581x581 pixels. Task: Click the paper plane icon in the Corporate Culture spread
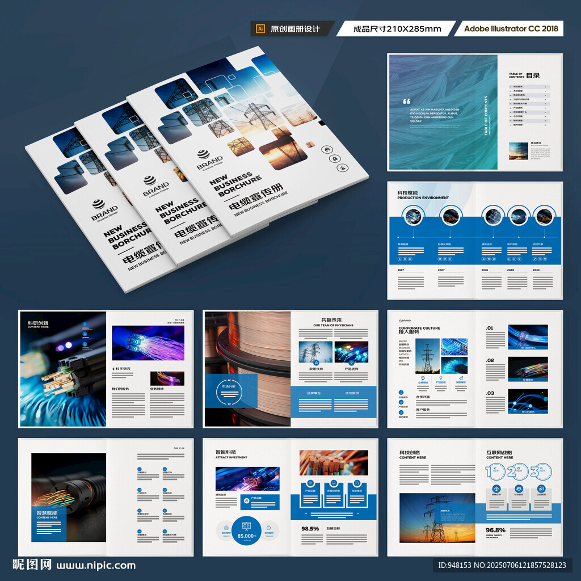461,377
